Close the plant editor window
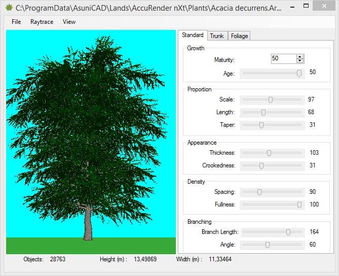The height and width of the screenshot is (276, 339). [324, 6]
